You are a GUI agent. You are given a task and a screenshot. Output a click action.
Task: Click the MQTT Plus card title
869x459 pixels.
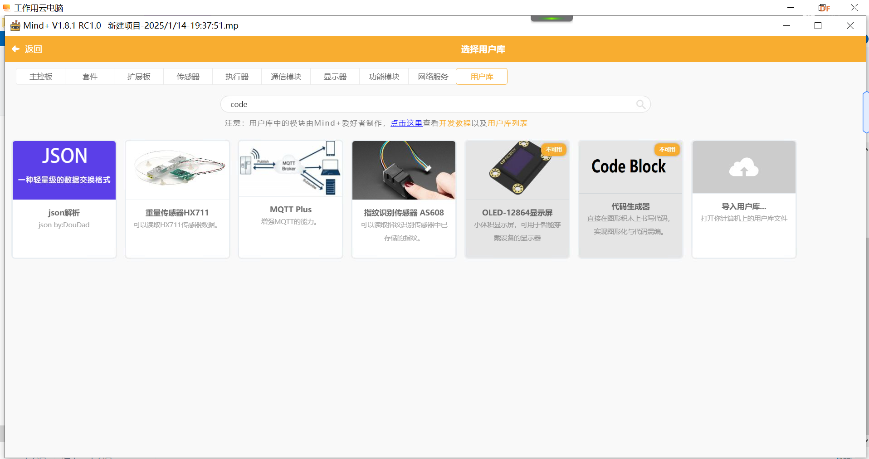(291, 210)
